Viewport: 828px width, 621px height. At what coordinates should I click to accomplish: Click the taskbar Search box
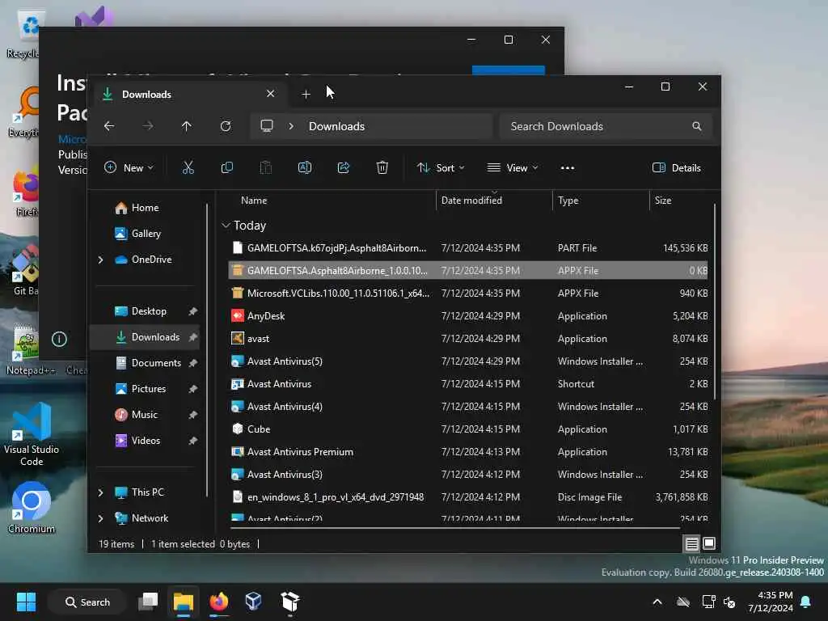click(87, 602)
